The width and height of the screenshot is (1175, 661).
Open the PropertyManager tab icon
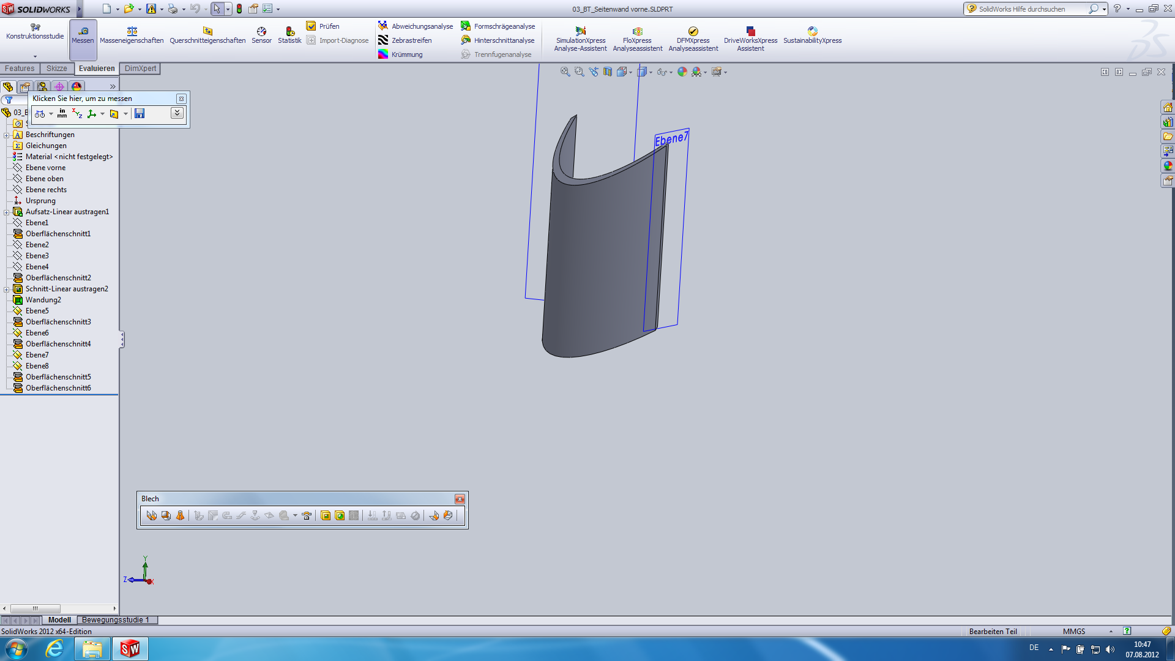coord(25,87)
